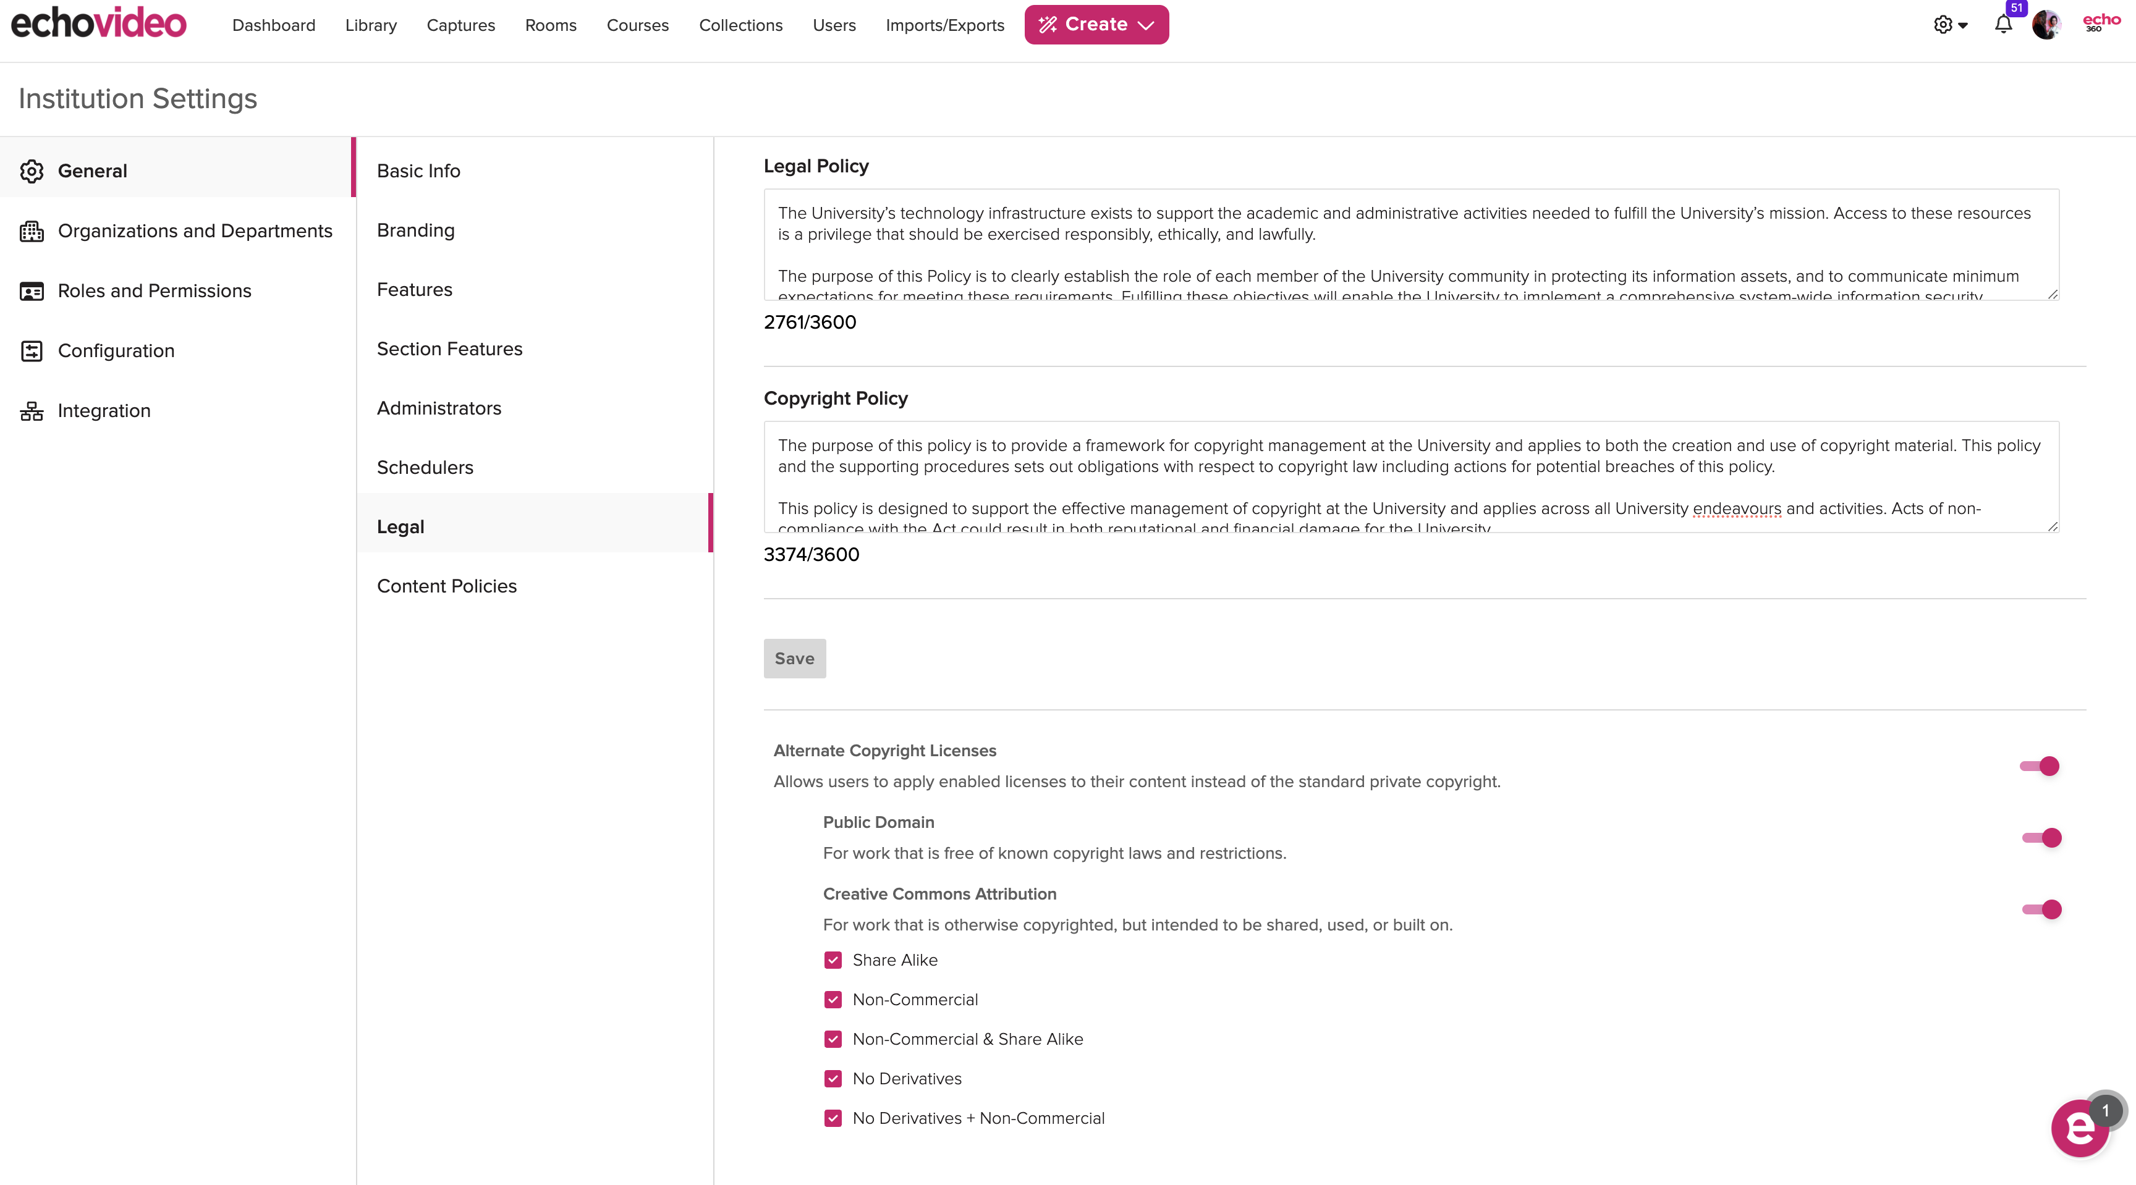Navigate to Captures section
The height and width of the screenshot is (1185, 2136).
click(x=458, y=23)
